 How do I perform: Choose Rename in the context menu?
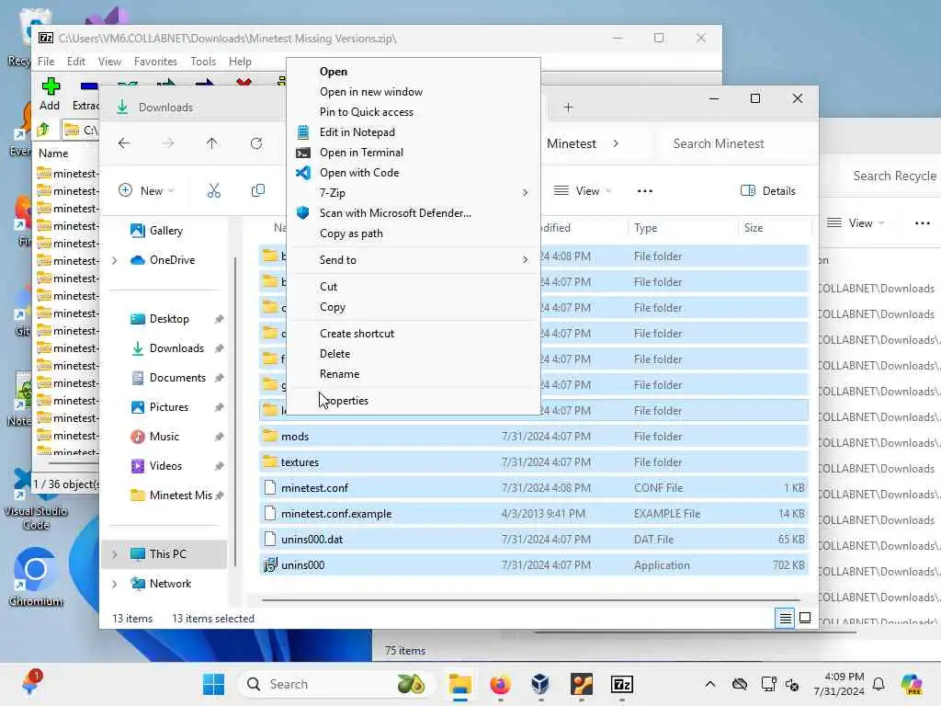click(x=339, y=374)
